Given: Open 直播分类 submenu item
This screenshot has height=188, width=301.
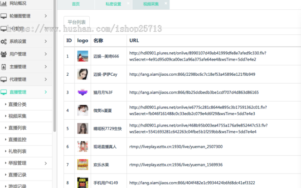Looking at the screenshot, I should 17,104.
